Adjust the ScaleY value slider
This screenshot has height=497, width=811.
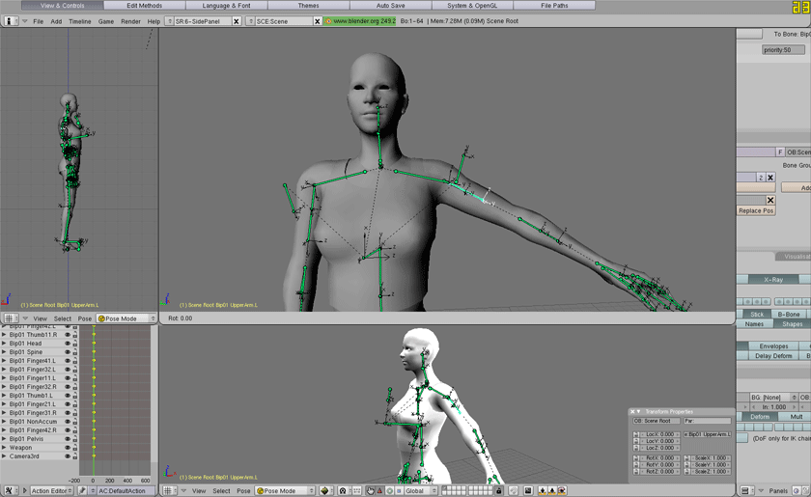coord(711,464)
